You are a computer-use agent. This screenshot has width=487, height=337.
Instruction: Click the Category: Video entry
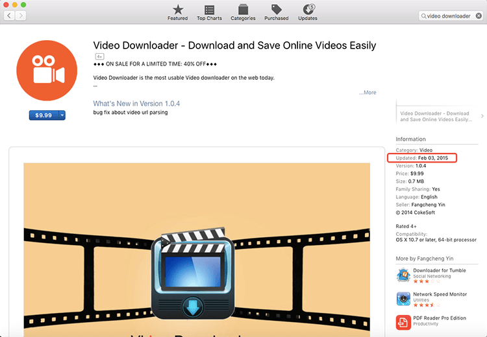414,150
